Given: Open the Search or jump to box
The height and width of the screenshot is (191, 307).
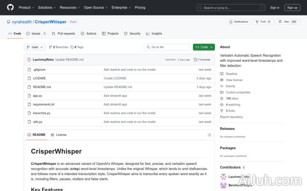Looking at the screenshot, I should pyautogui.click(x=231, y=7).
